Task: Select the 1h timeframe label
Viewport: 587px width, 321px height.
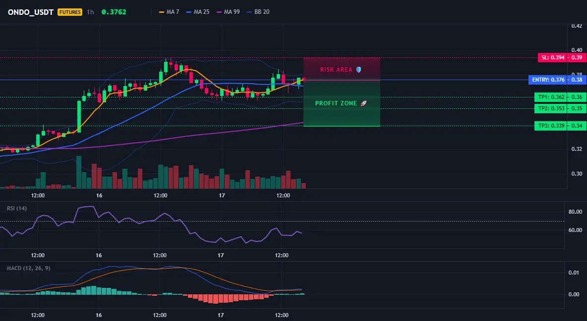Action: [x=90, y=12]
